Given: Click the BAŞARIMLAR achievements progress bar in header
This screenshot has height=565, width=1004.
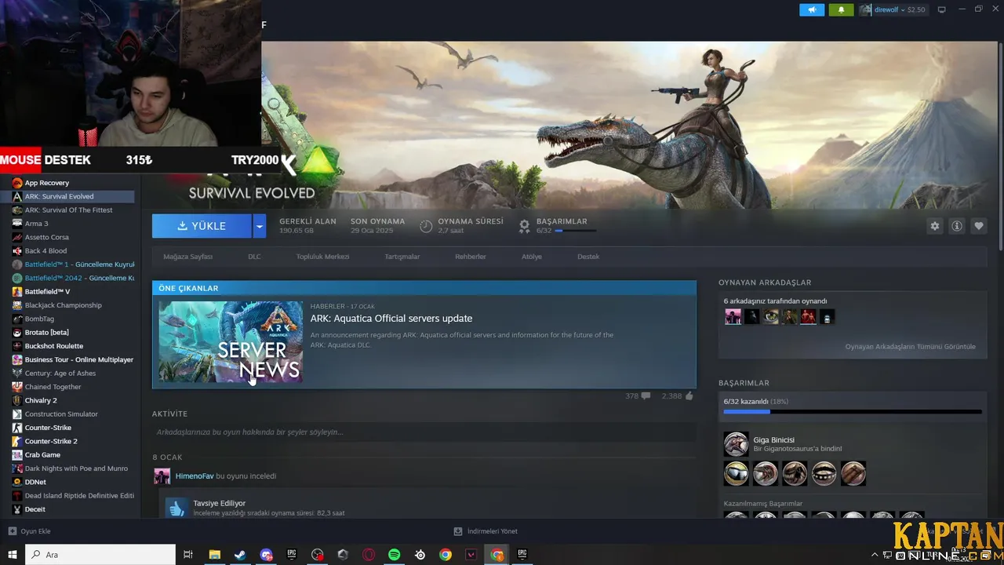Looking at the screenshot, I should point(575,231).
